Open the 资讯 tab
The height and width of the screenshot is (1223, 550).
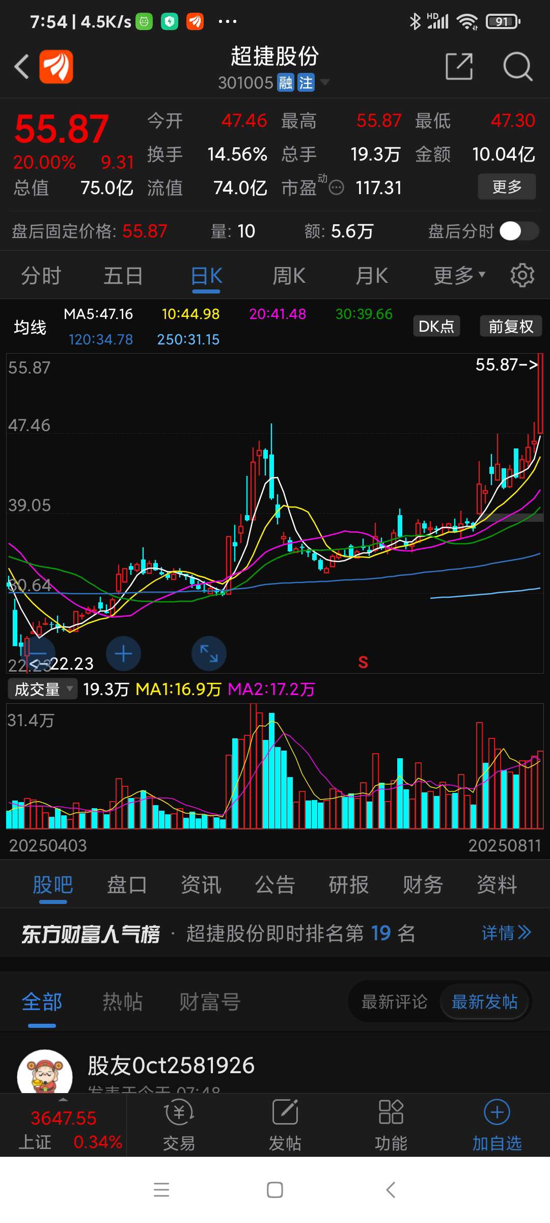[x=201, y=885]
